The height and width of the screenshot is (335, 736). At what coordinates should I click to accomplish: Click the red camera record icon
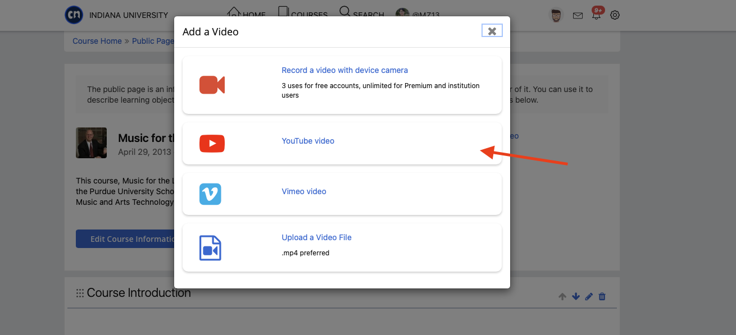click(212, 85)
